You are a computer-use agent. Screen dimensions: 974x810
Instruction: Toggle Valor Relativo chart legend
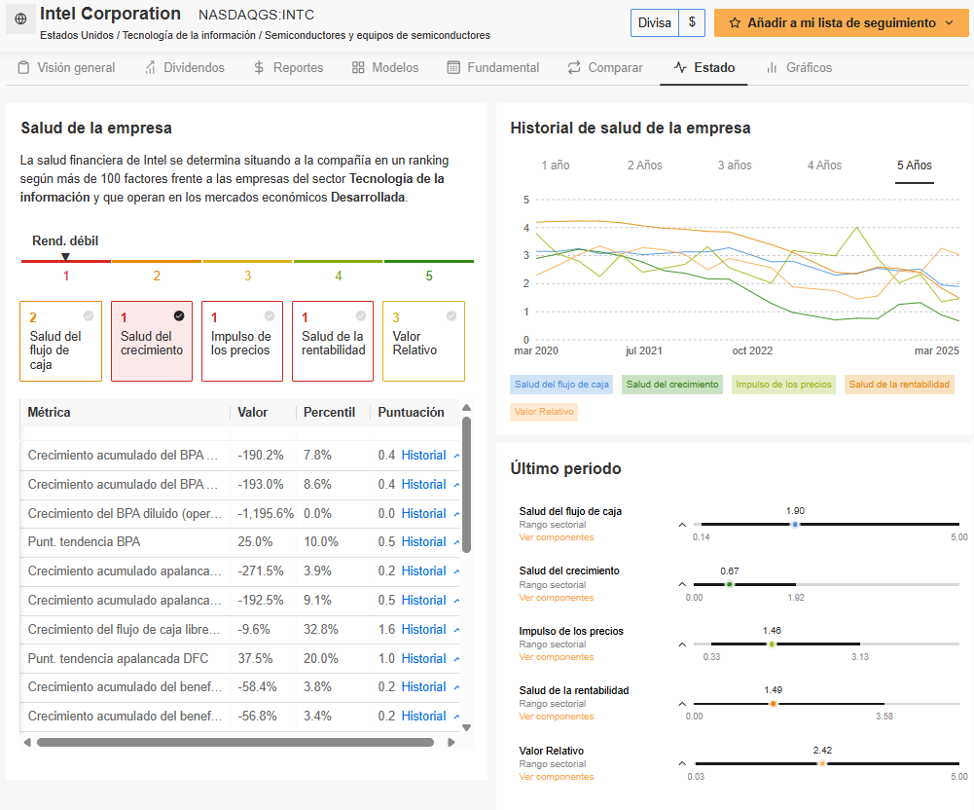[x=544, y=412]
